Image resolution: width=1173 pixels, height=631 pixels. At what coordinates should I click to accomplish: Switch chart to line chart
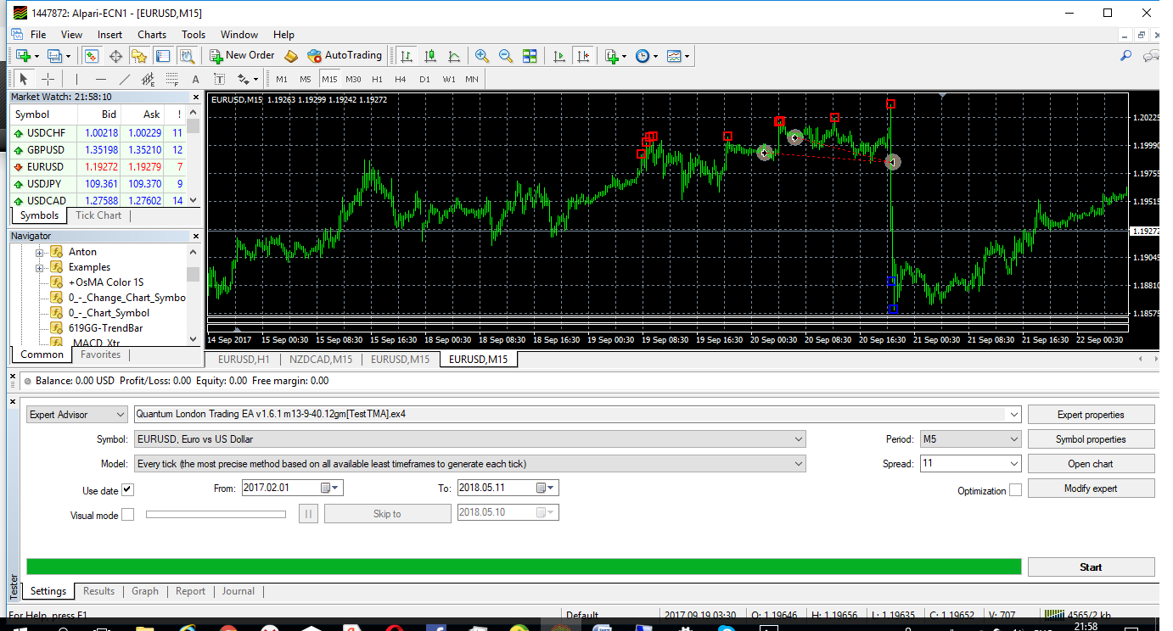[x=454, y=56]
